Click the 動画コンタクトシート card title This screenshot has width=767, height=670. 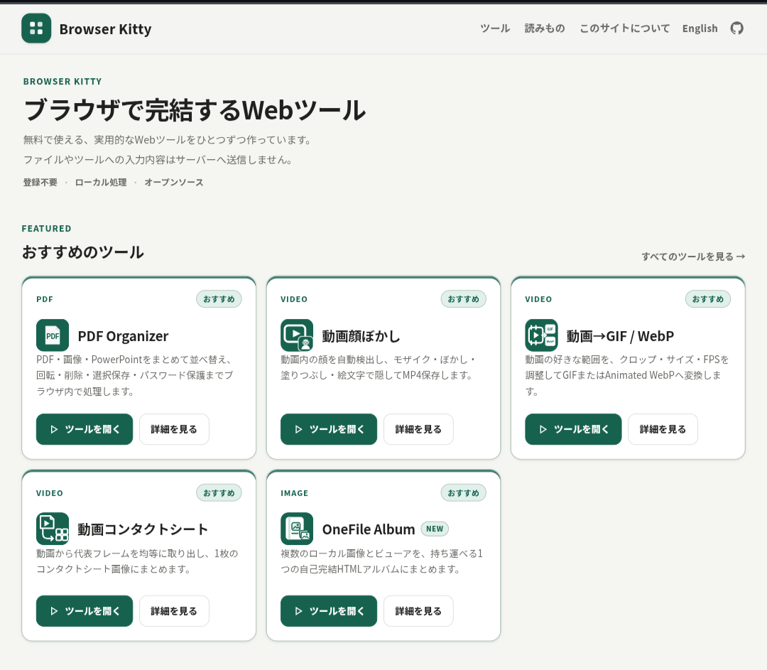(143, 529)
